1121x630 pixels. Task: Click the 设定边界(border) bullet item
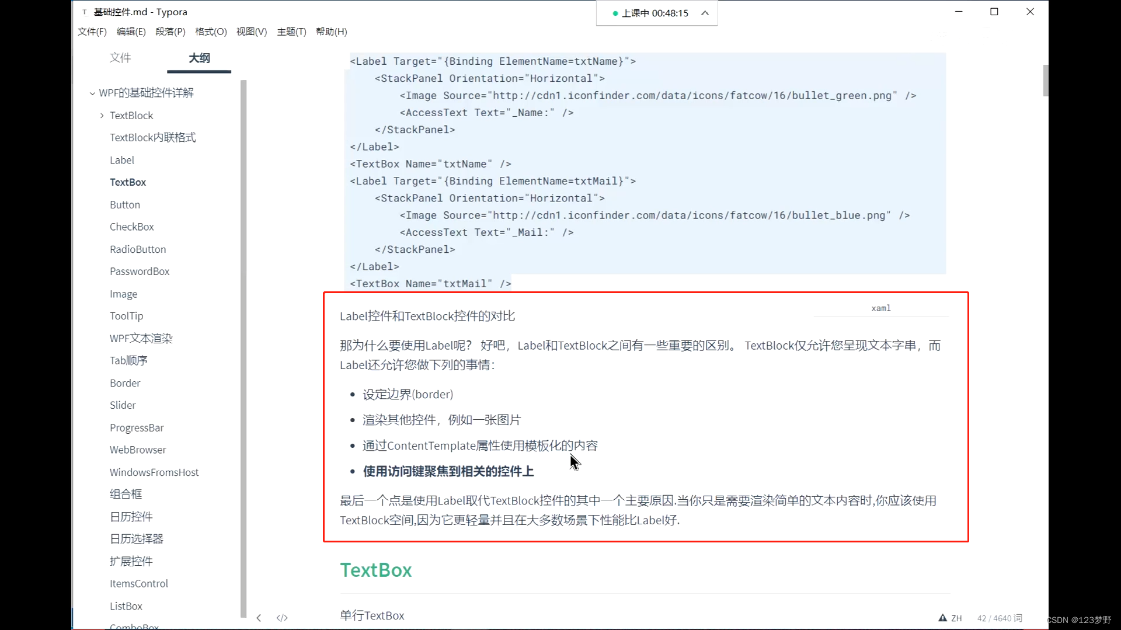tap(408, 395)
